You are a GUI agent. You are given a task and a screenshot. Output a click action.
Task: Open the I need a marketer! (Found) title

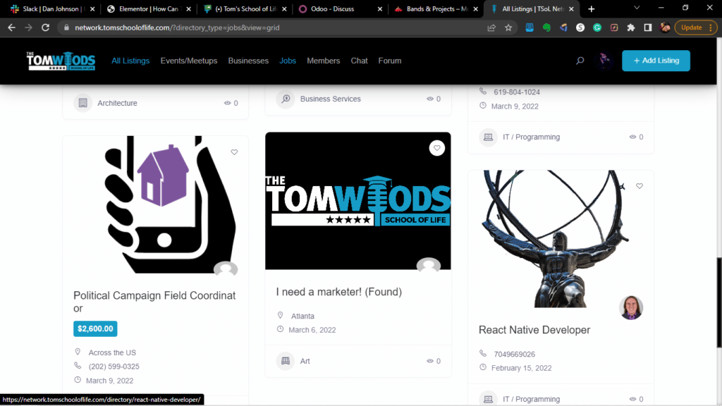click(x=339, y=292)
